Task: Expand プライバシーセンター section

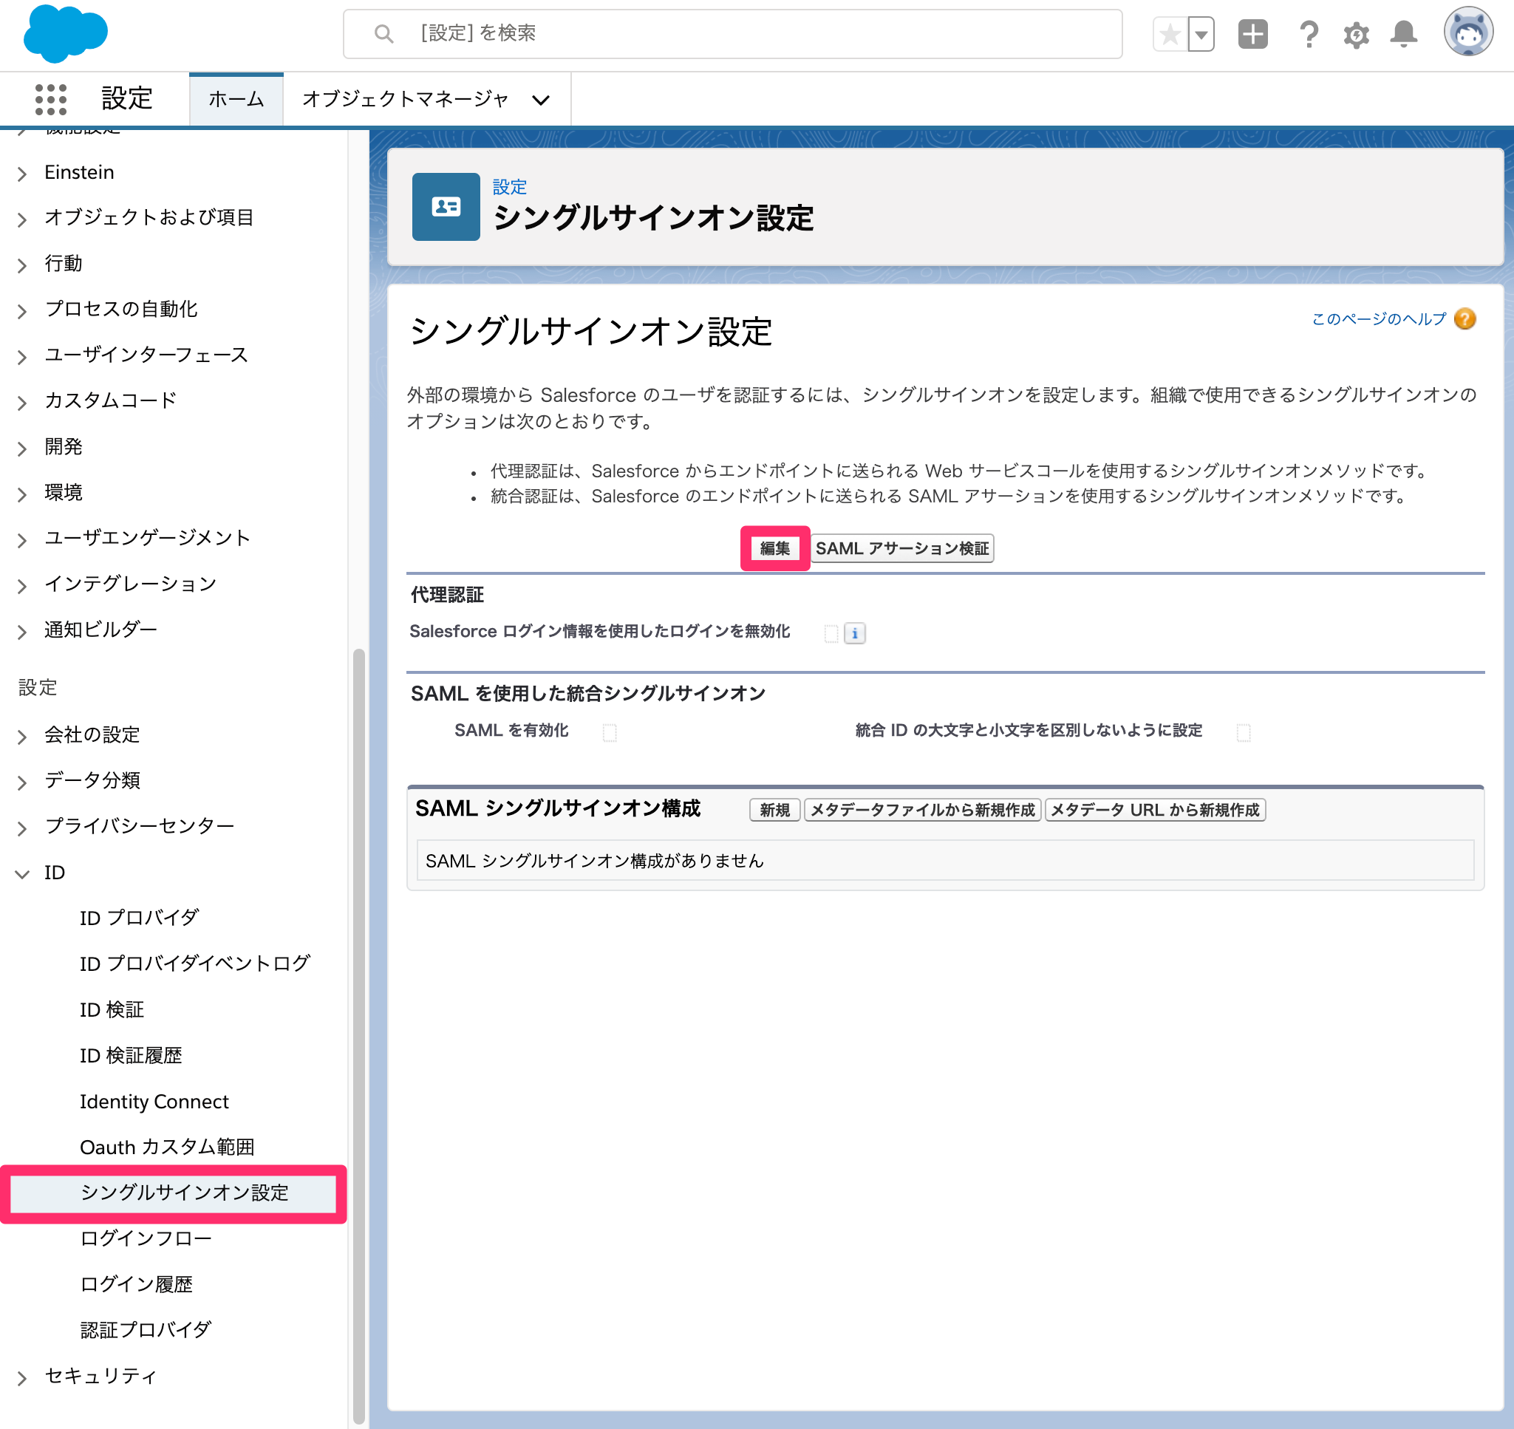Action: (22, 828)
